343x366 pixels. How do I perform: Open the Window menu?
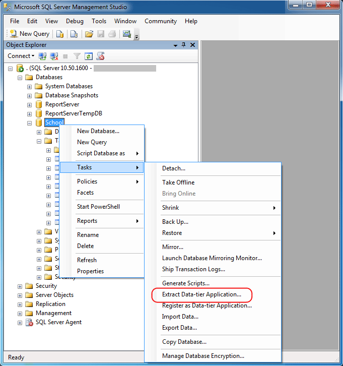(125, 21)
